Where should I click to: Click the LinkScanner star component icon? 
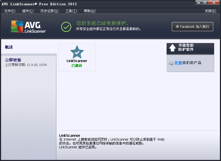tap(77, 52)
